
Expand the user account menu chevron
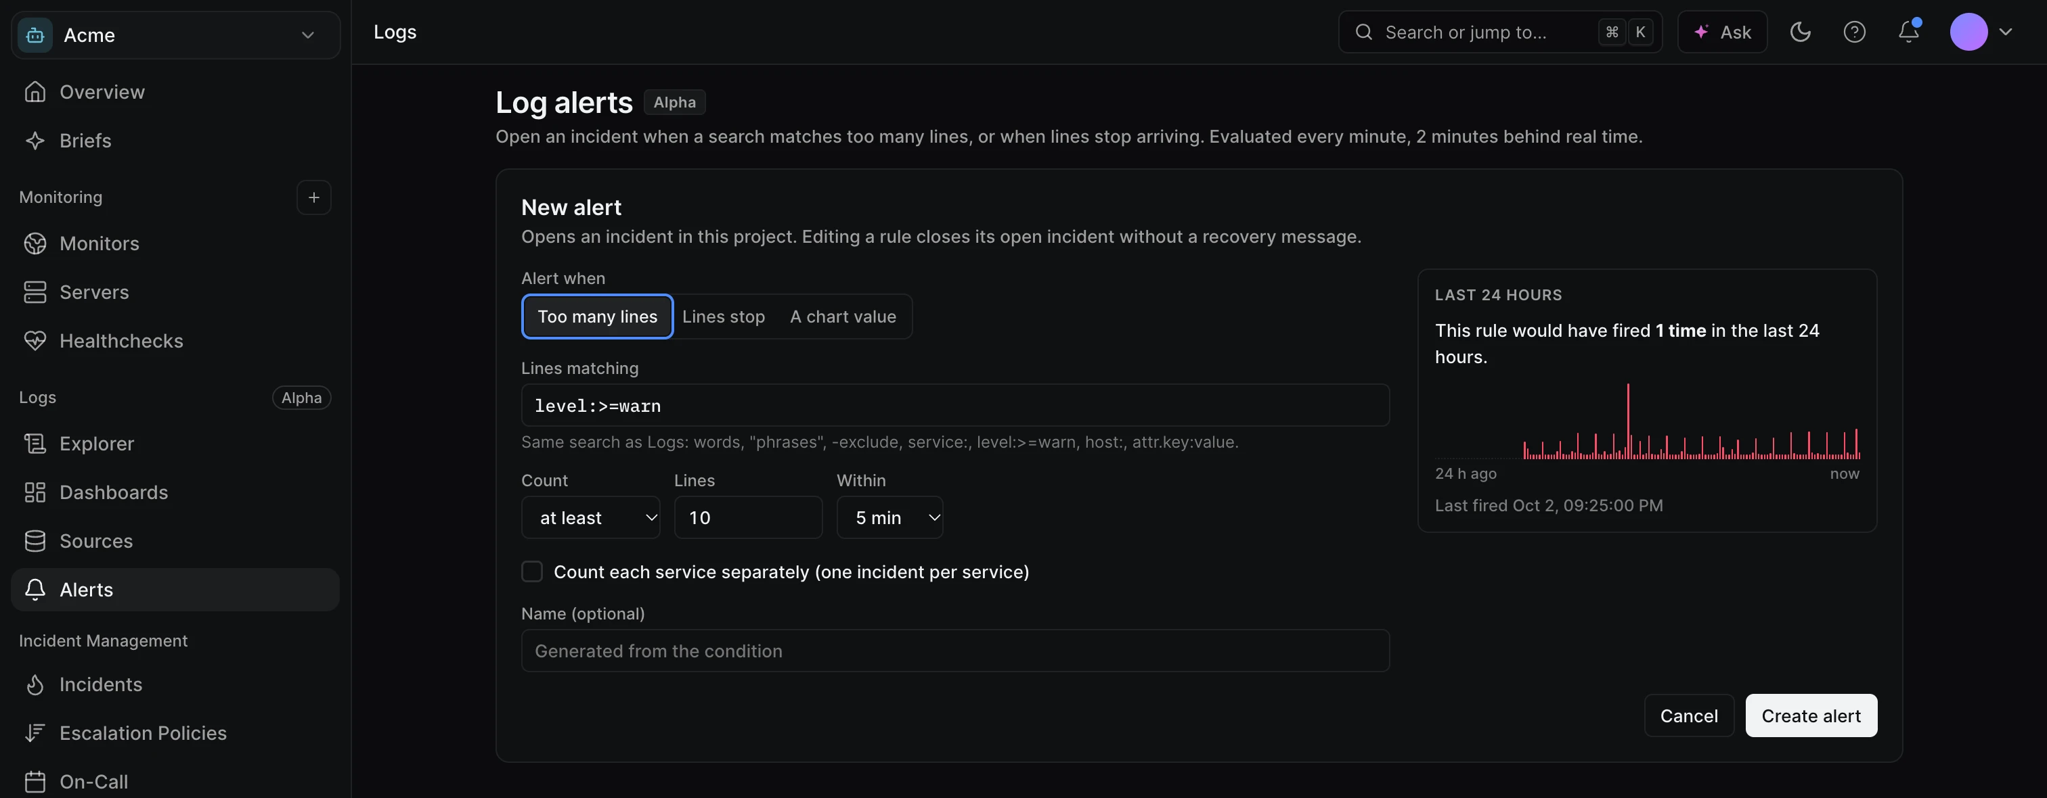click(x=2005, y=32)
